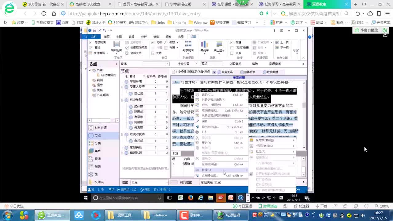This screenshot has width=393, height=221.
Task: Open 分类 (Classifications) in navigation pane
Action: (x=103, y=143)
